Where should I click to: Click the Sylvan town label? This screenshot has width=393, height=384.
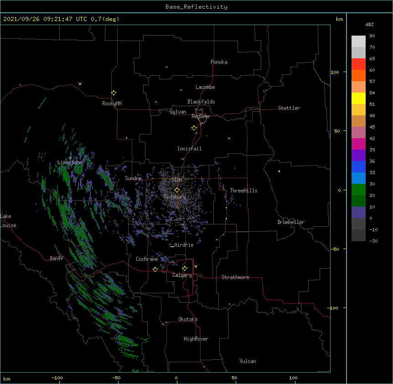tap(178, 112)
